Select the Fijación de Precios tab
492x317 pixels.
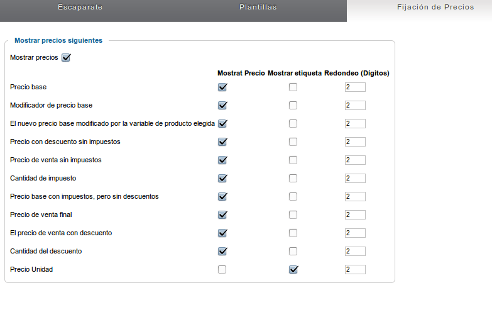435,7
